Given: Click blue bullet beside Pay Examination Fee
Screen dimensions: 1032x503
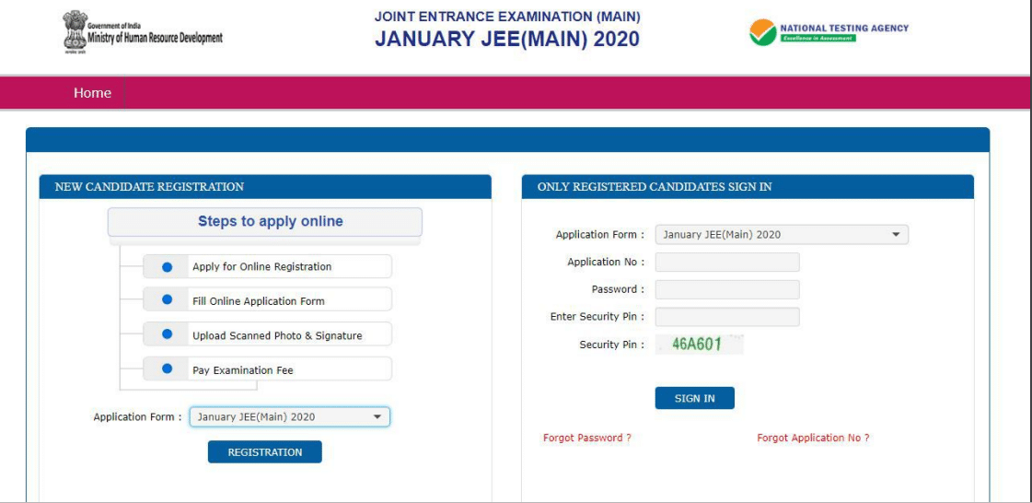Looking at the screenshot, I should [x=168, y=369].
